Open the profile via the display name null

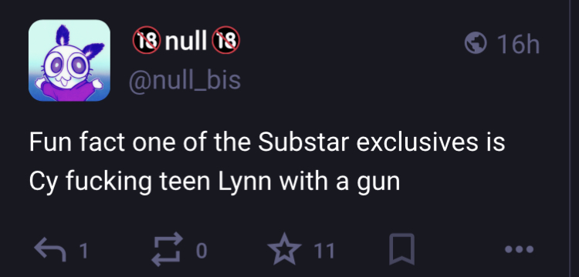pyautogui.click(x=186, y=42)
